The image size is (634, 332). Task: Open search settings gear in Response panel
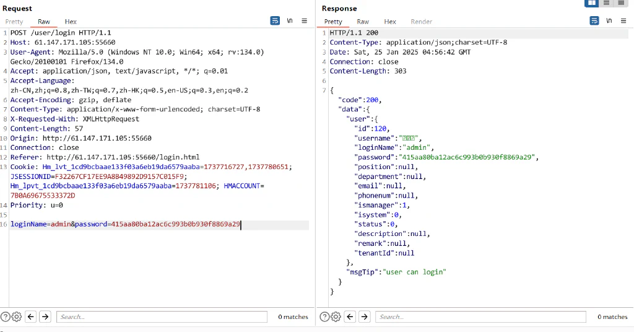click(x=336, y=317)
